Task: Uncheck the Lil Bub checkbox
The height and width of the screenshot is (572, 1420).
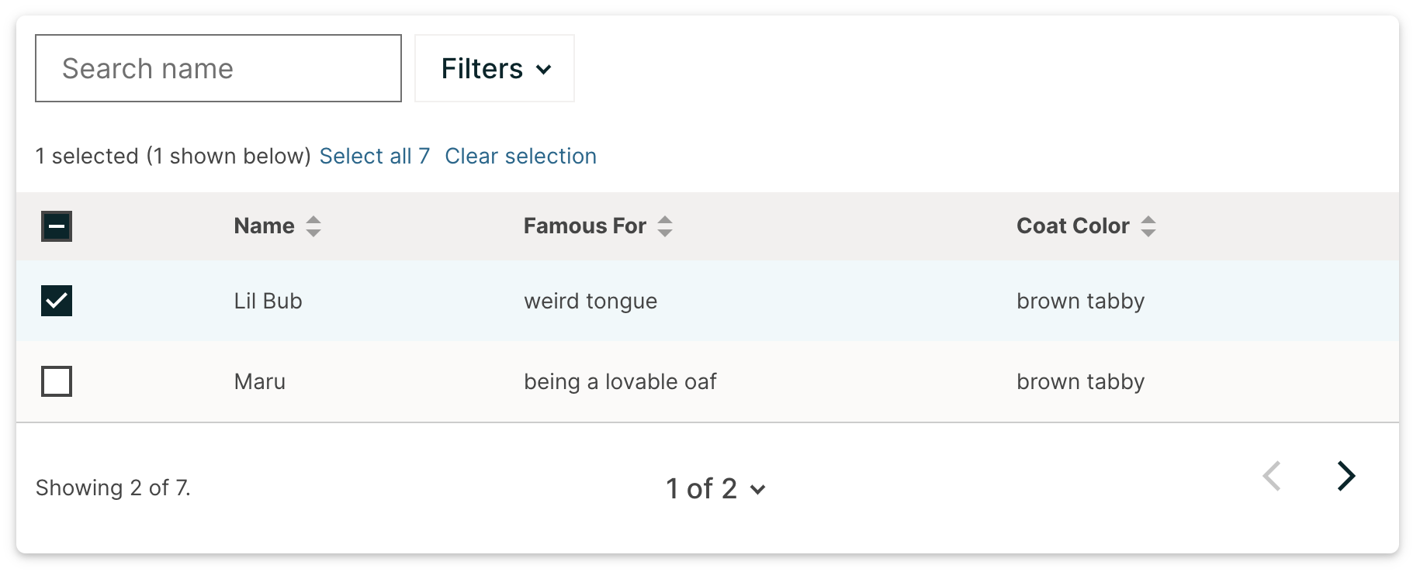Action: click(x=57, y=301)
